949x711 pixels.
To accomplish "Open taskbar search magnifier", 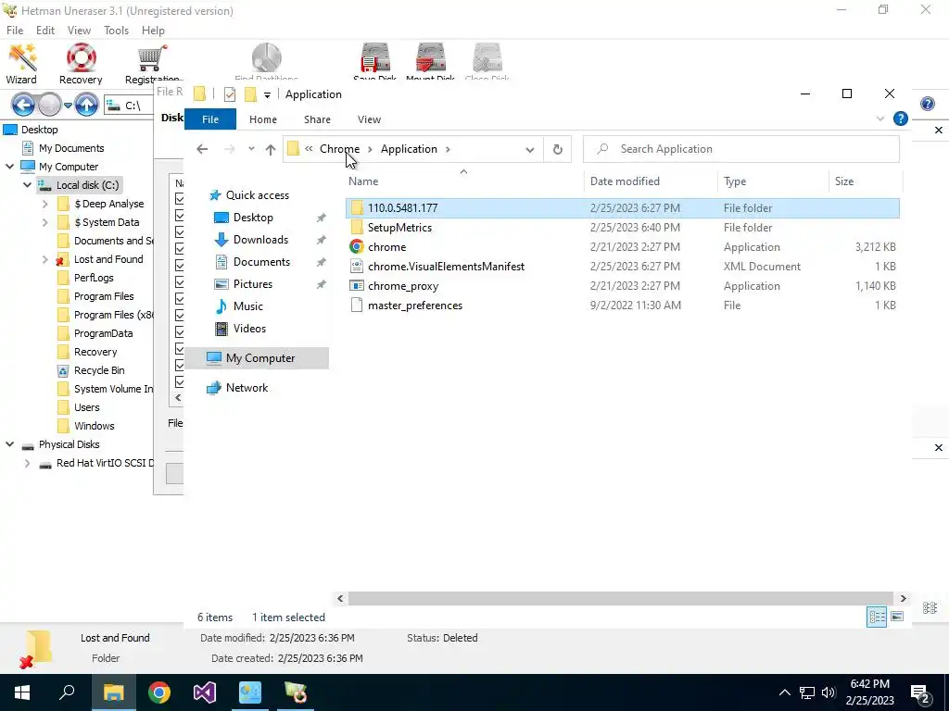I will [67, 692].
